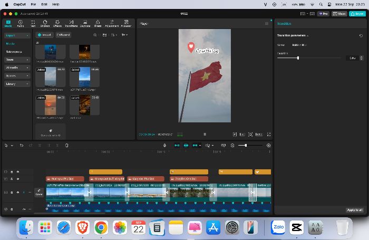
Task: Open the Adjustment tab
Action: (112, 23)
